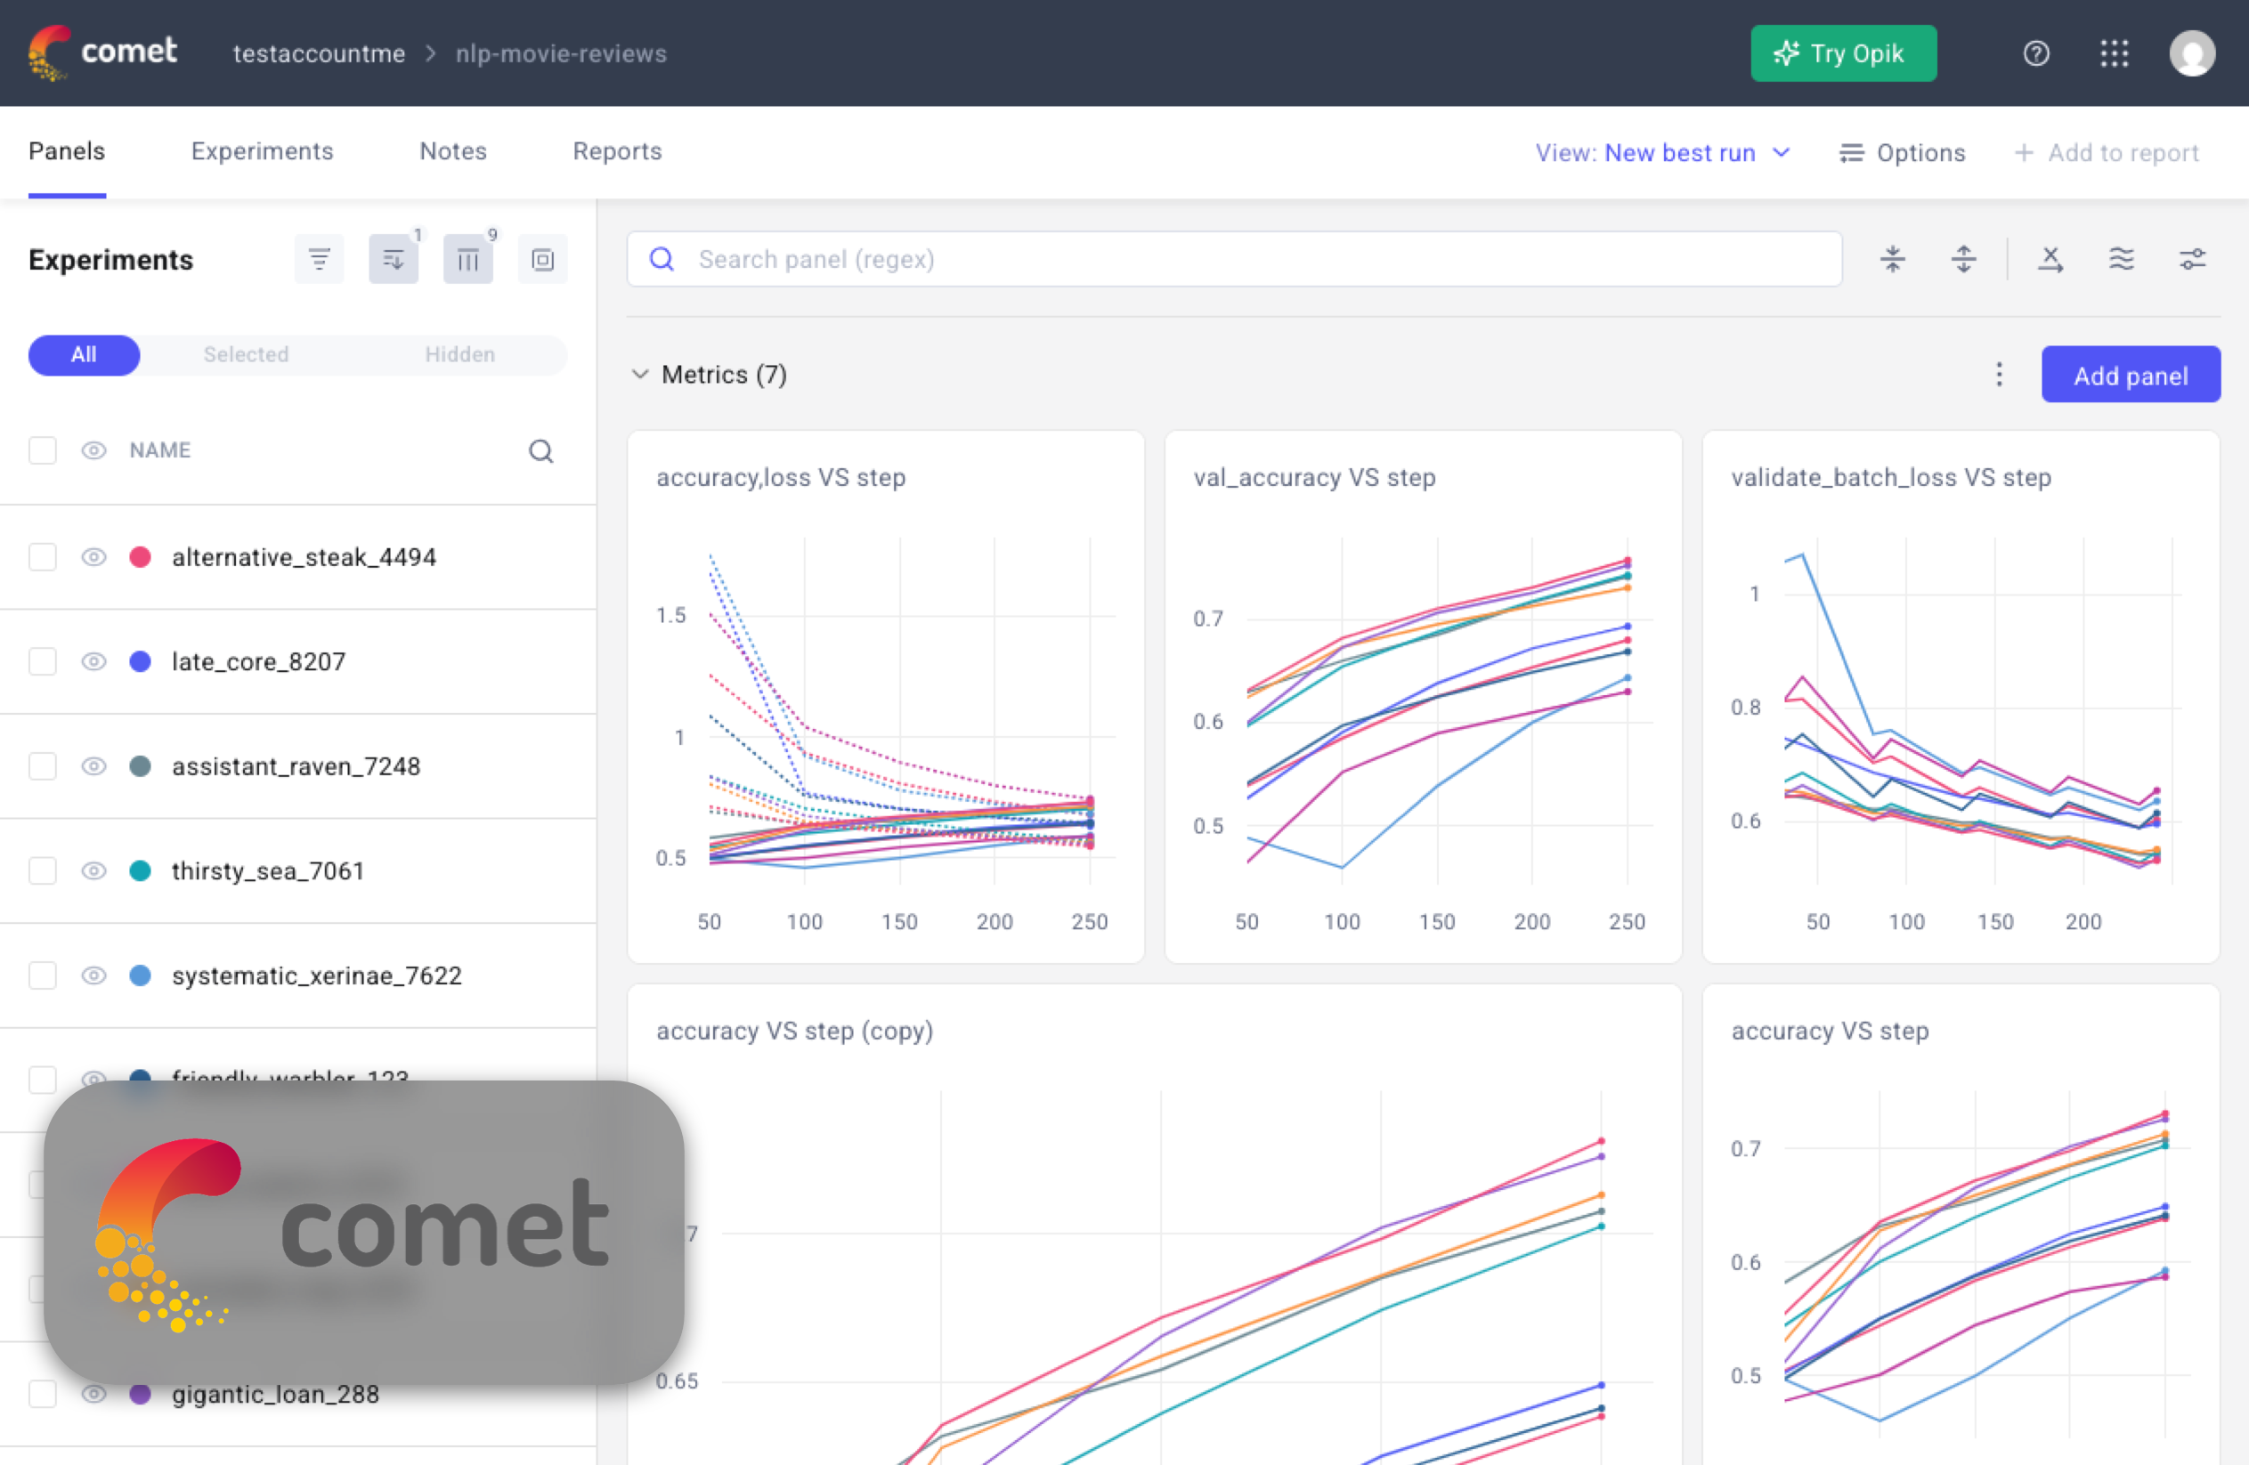The image size is (2249, 1465).
Task: Open the experiments filter icon
Action: (x=320, y=260)
